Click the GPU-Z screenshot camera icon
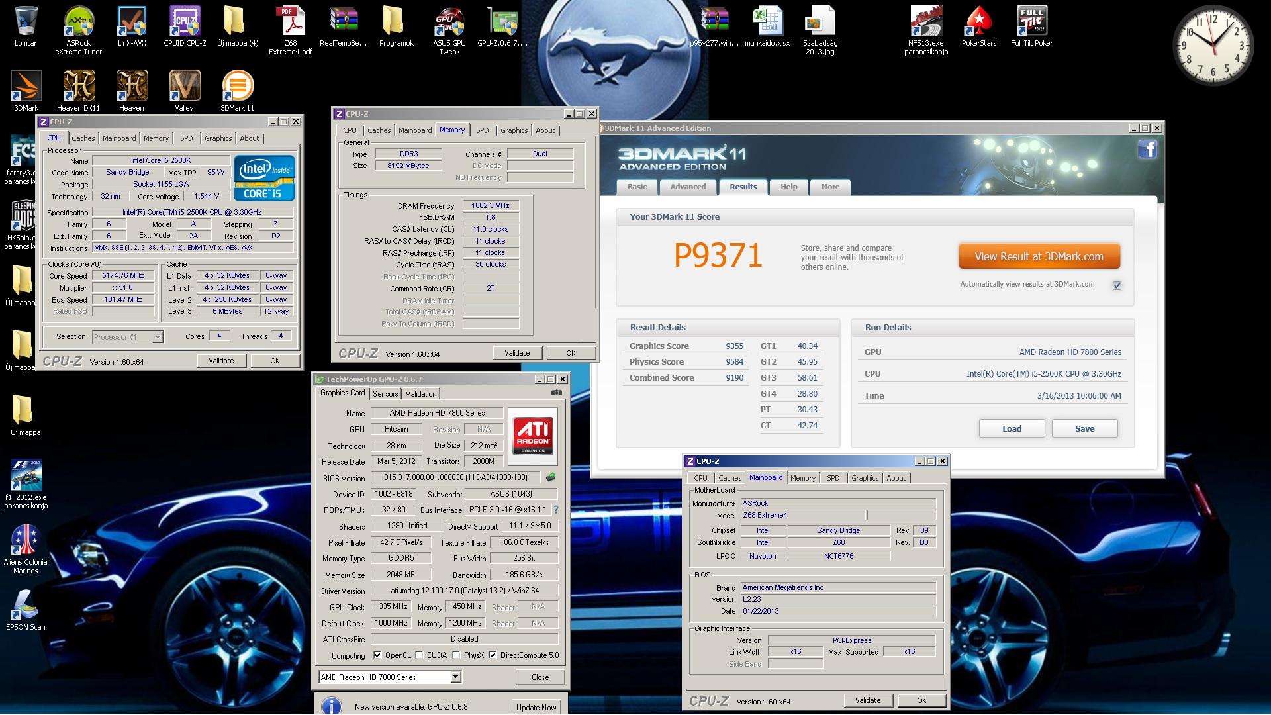This screenshot has height=715, width=1271. click(556, 393)
